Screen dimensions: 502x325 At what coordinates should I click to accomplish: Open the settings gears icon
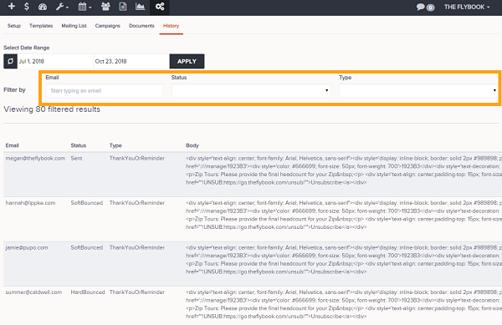(160, 7)
